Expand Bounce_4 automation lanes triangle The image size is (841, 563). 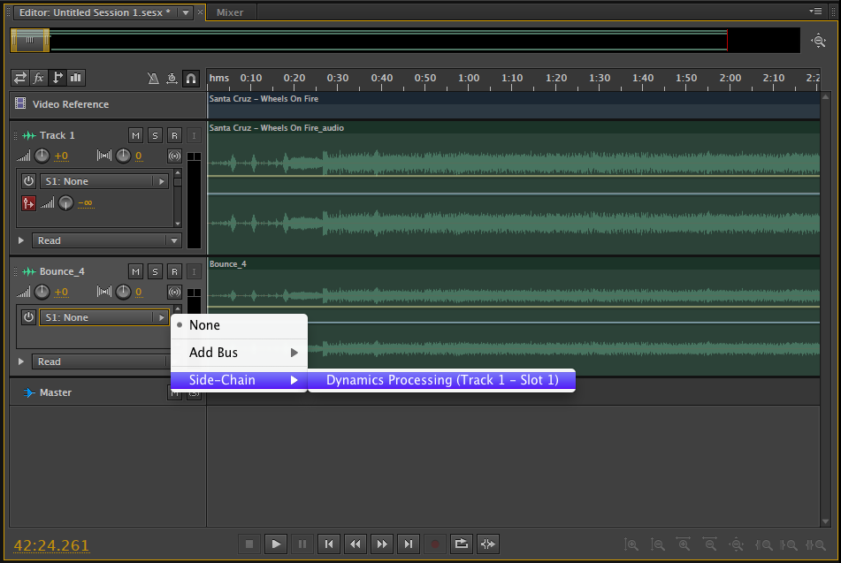pyautogui.click(x=21, y=361)
